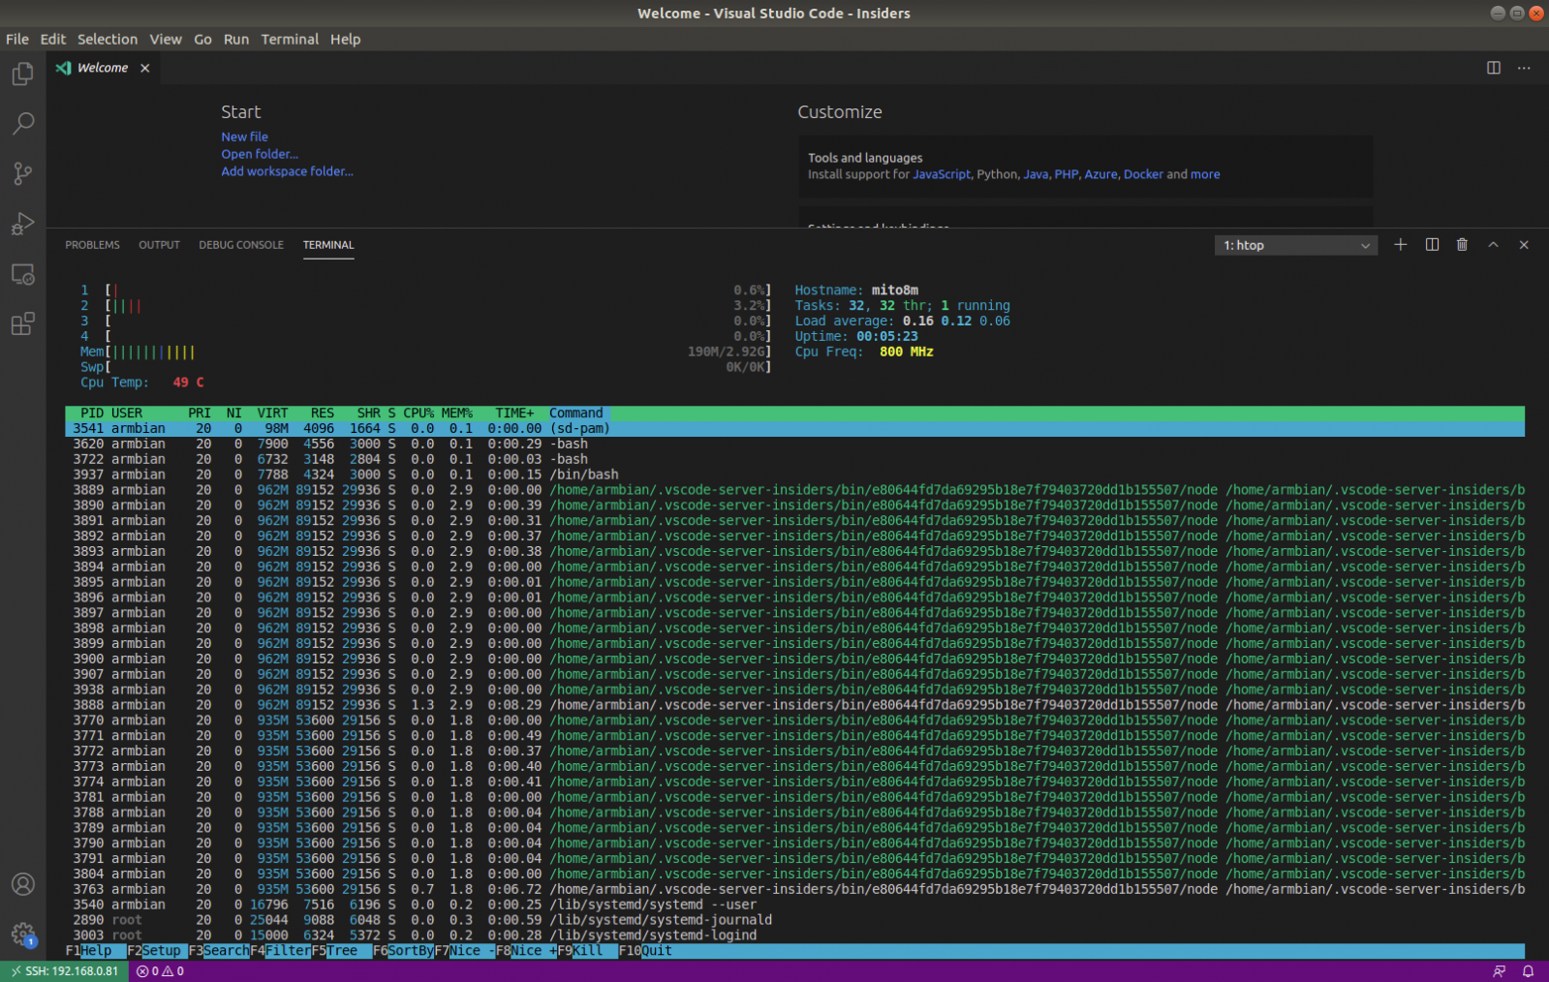Split the terminal panel
1549x982 pixels.
[x=1432, y=245]
